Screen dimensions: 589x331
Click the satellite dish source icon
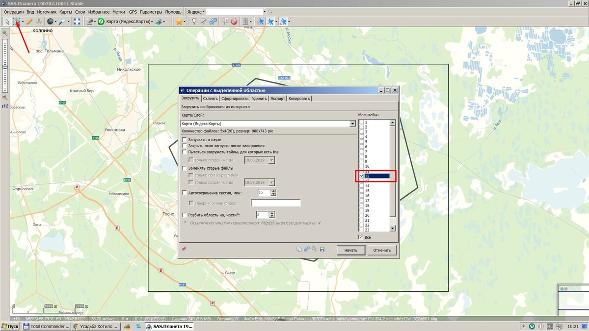coord(90,22)
